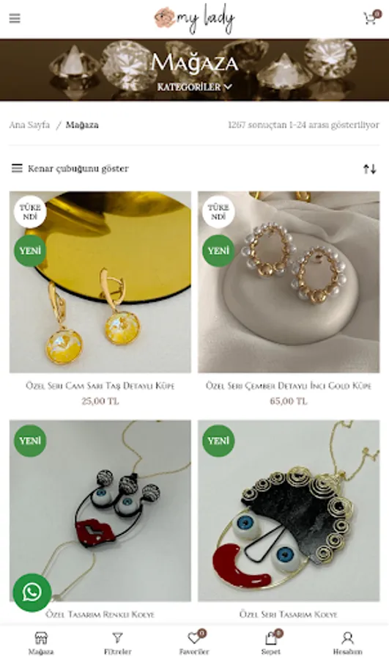Open the shopping cart icon at top

point(371,18)
